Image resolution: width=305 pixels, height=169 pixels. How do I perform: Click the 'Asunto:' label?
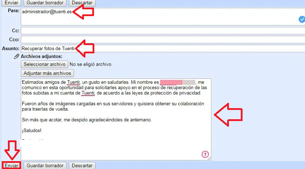11,48
